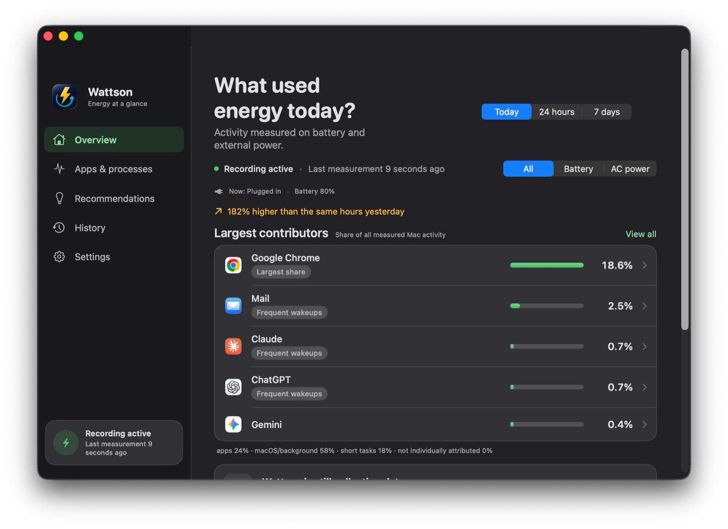728x529 pixels.
Task: Select the 24 hours time range
Action: click(556, 112)
